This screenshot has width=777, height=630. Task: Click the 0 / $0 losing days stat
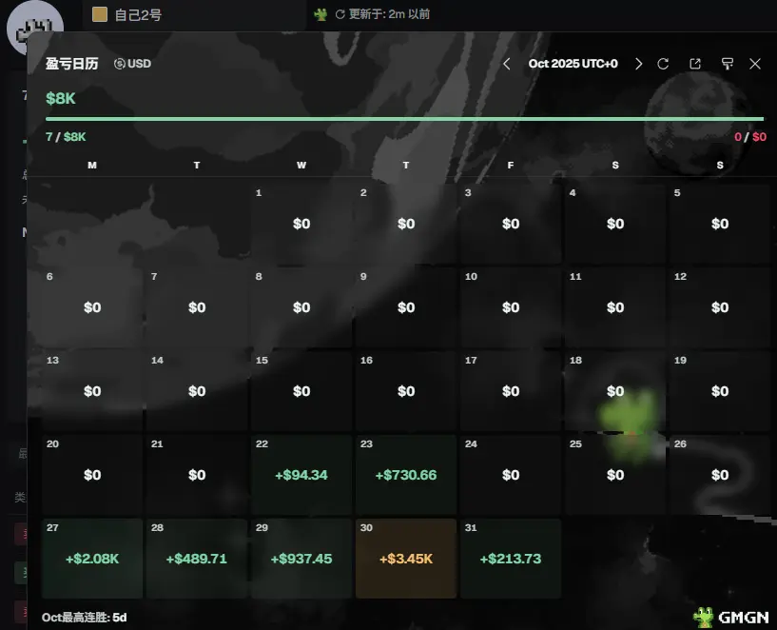click(x=749, y=137)
